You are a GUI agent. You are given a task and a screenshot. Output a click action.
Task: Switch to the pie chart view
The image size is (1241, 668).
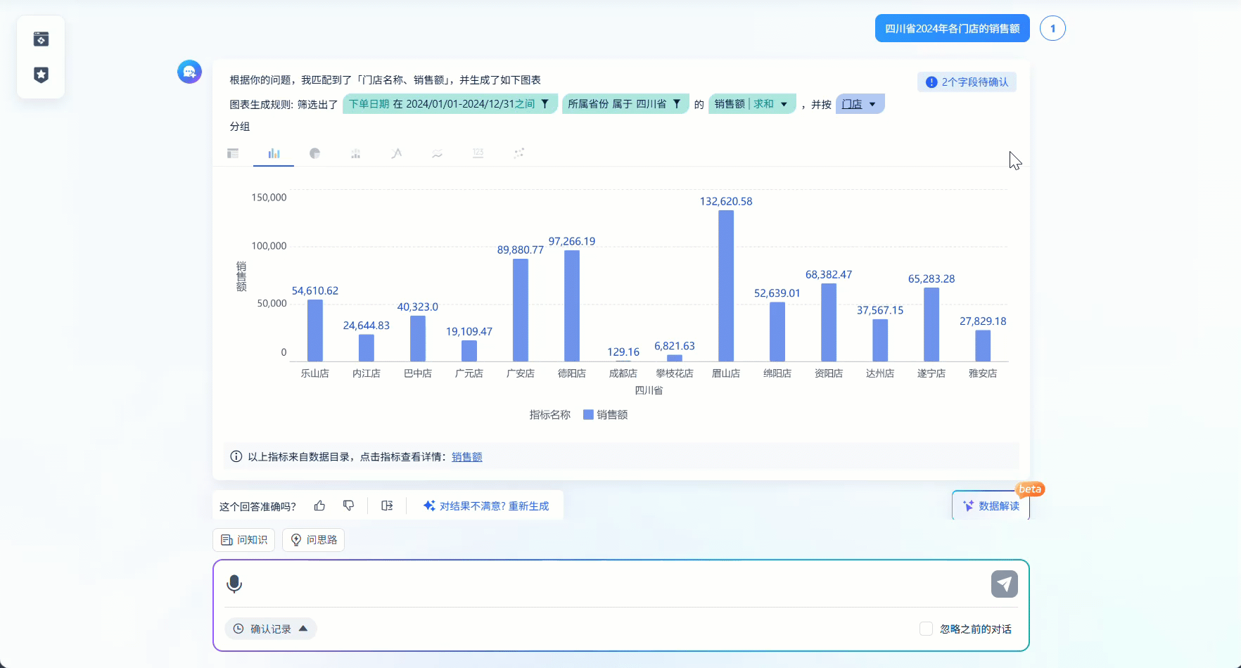tap(314, 153)
